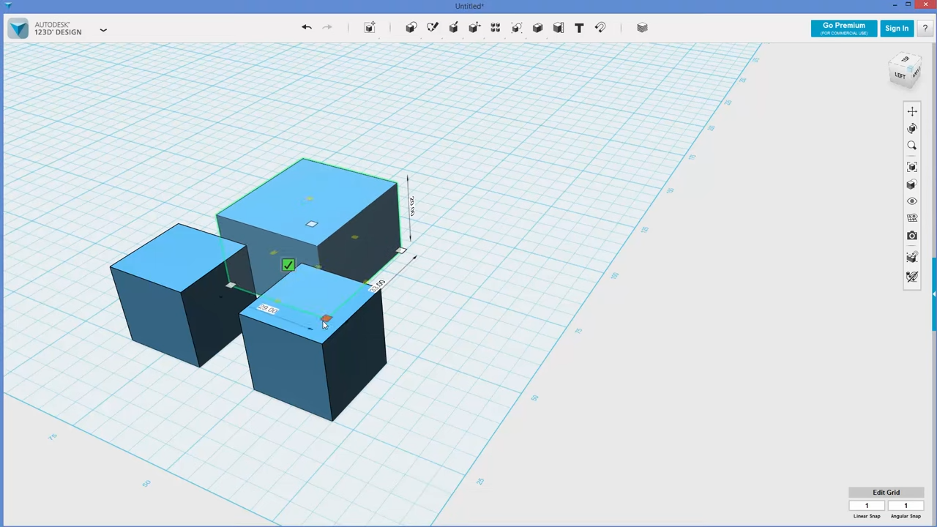Click the Linear Snap value field

click(x=867, y=506)
